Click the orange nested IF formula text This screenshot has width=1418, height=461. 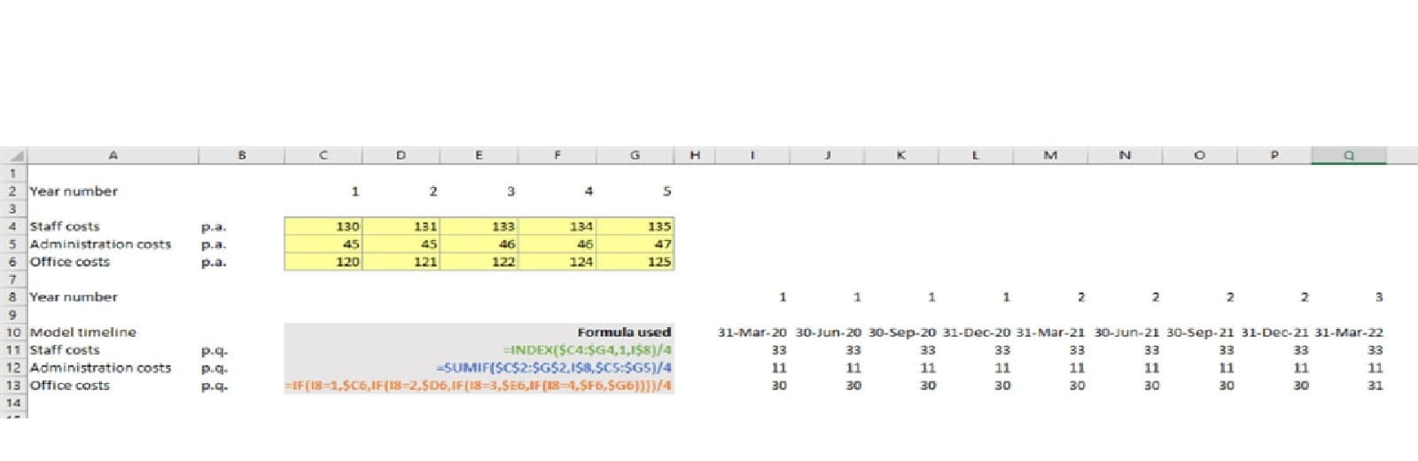coord(479,386)
